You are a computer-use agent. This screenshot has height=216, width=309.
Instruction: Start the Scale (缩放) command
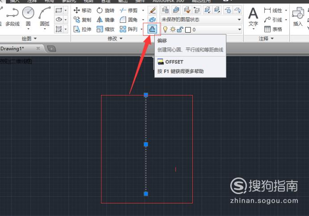106,29
